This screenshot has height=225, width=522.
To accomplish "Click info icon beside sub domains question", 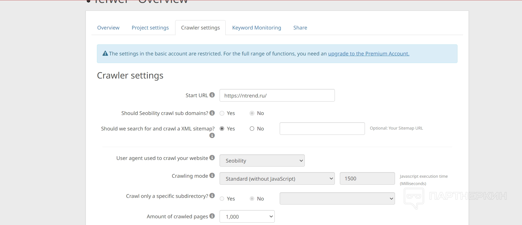I will click(x=212, y=113).
